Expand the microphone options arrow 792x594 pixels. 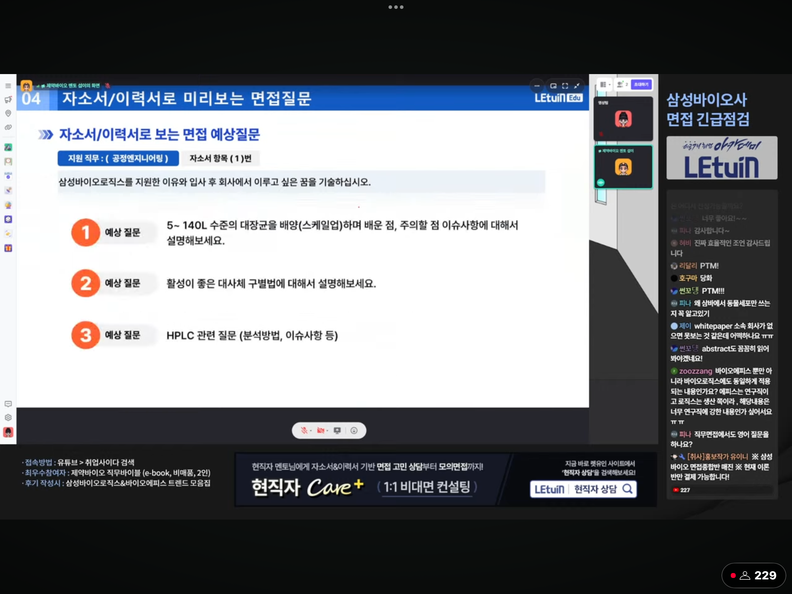pyautogui.click(x=311, y=431)
